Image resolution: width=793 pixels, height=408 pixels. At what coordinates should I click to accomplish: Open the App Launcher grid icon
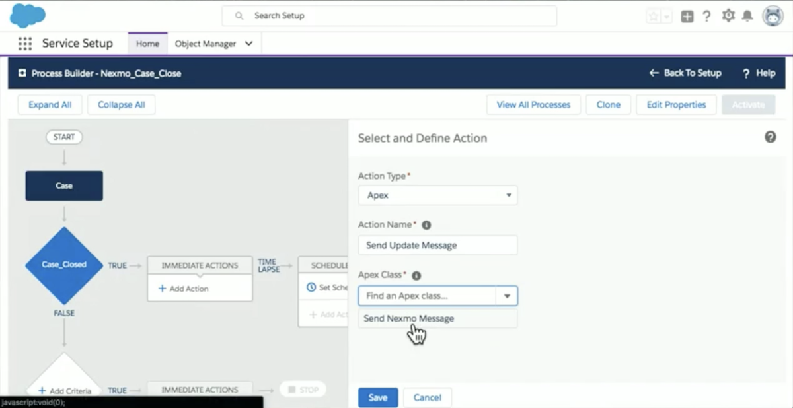coord(24,44)
